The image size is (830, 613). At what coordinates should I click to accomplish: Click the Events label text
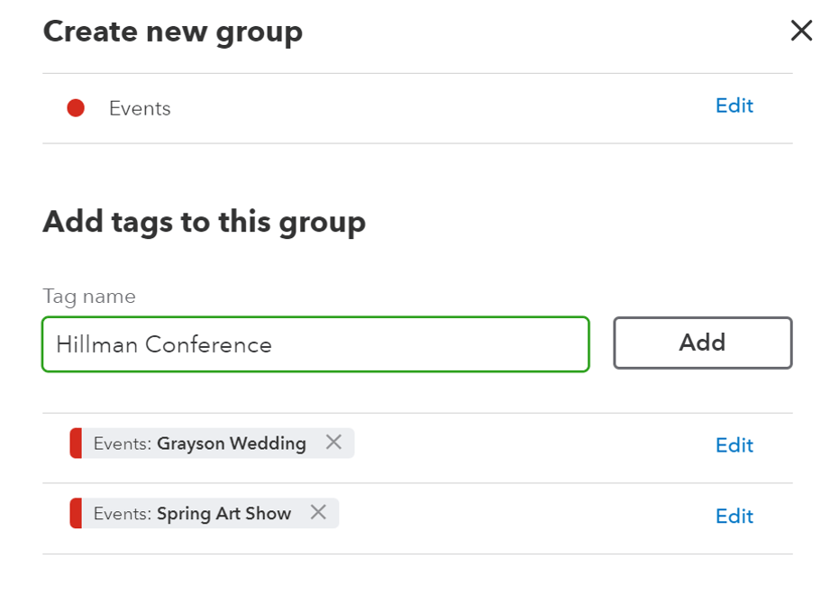140,108
